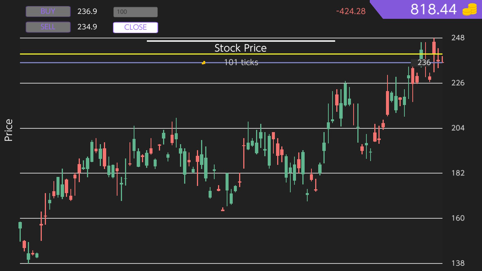The image size is (482, 271).
Task: Click the red profit-loss value -424.28
Action: click(x=350, y=11)
